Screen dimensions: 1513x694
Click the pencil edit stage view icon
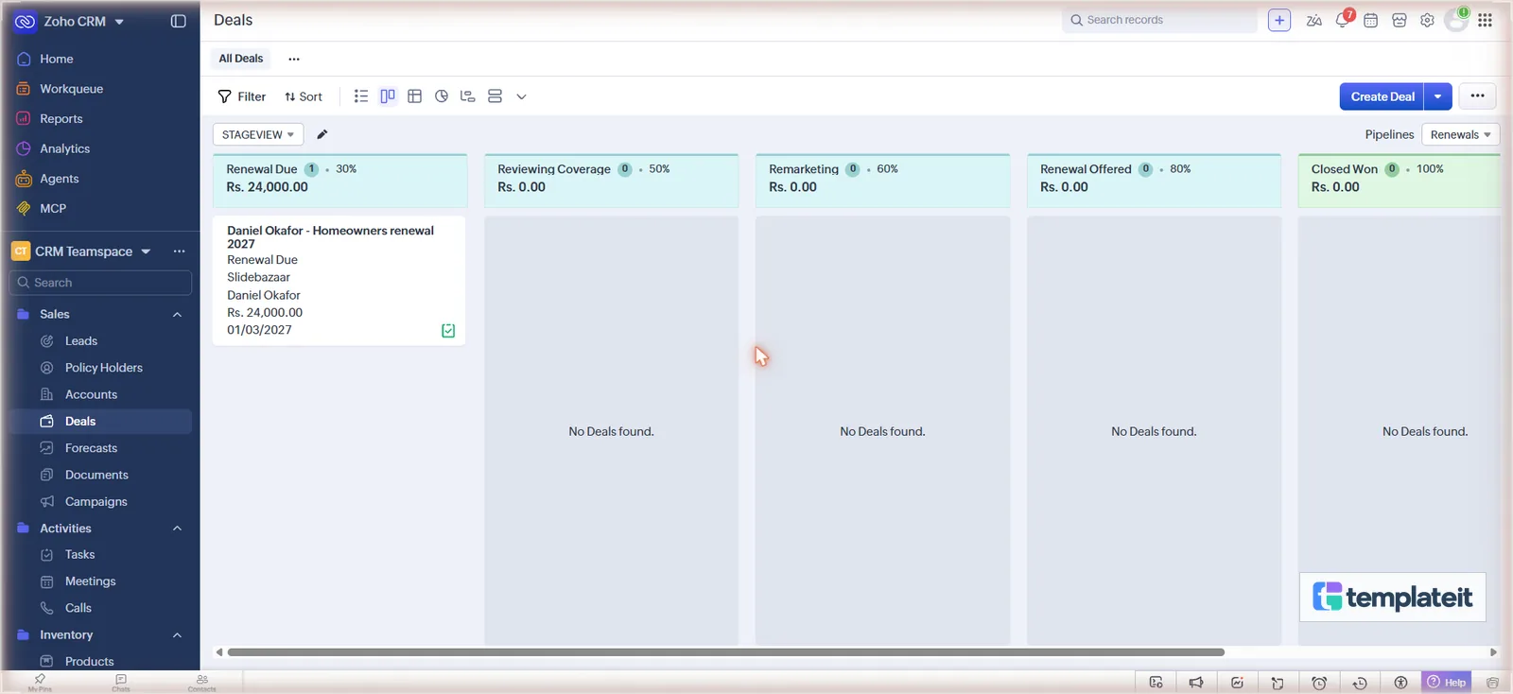[x=322, y=134]
